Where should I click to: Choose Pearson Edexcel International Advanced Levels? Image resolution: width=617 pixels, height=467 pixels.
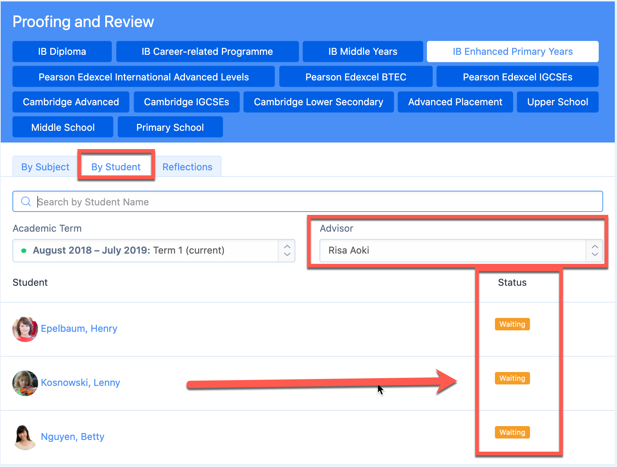tap(144, 77)
